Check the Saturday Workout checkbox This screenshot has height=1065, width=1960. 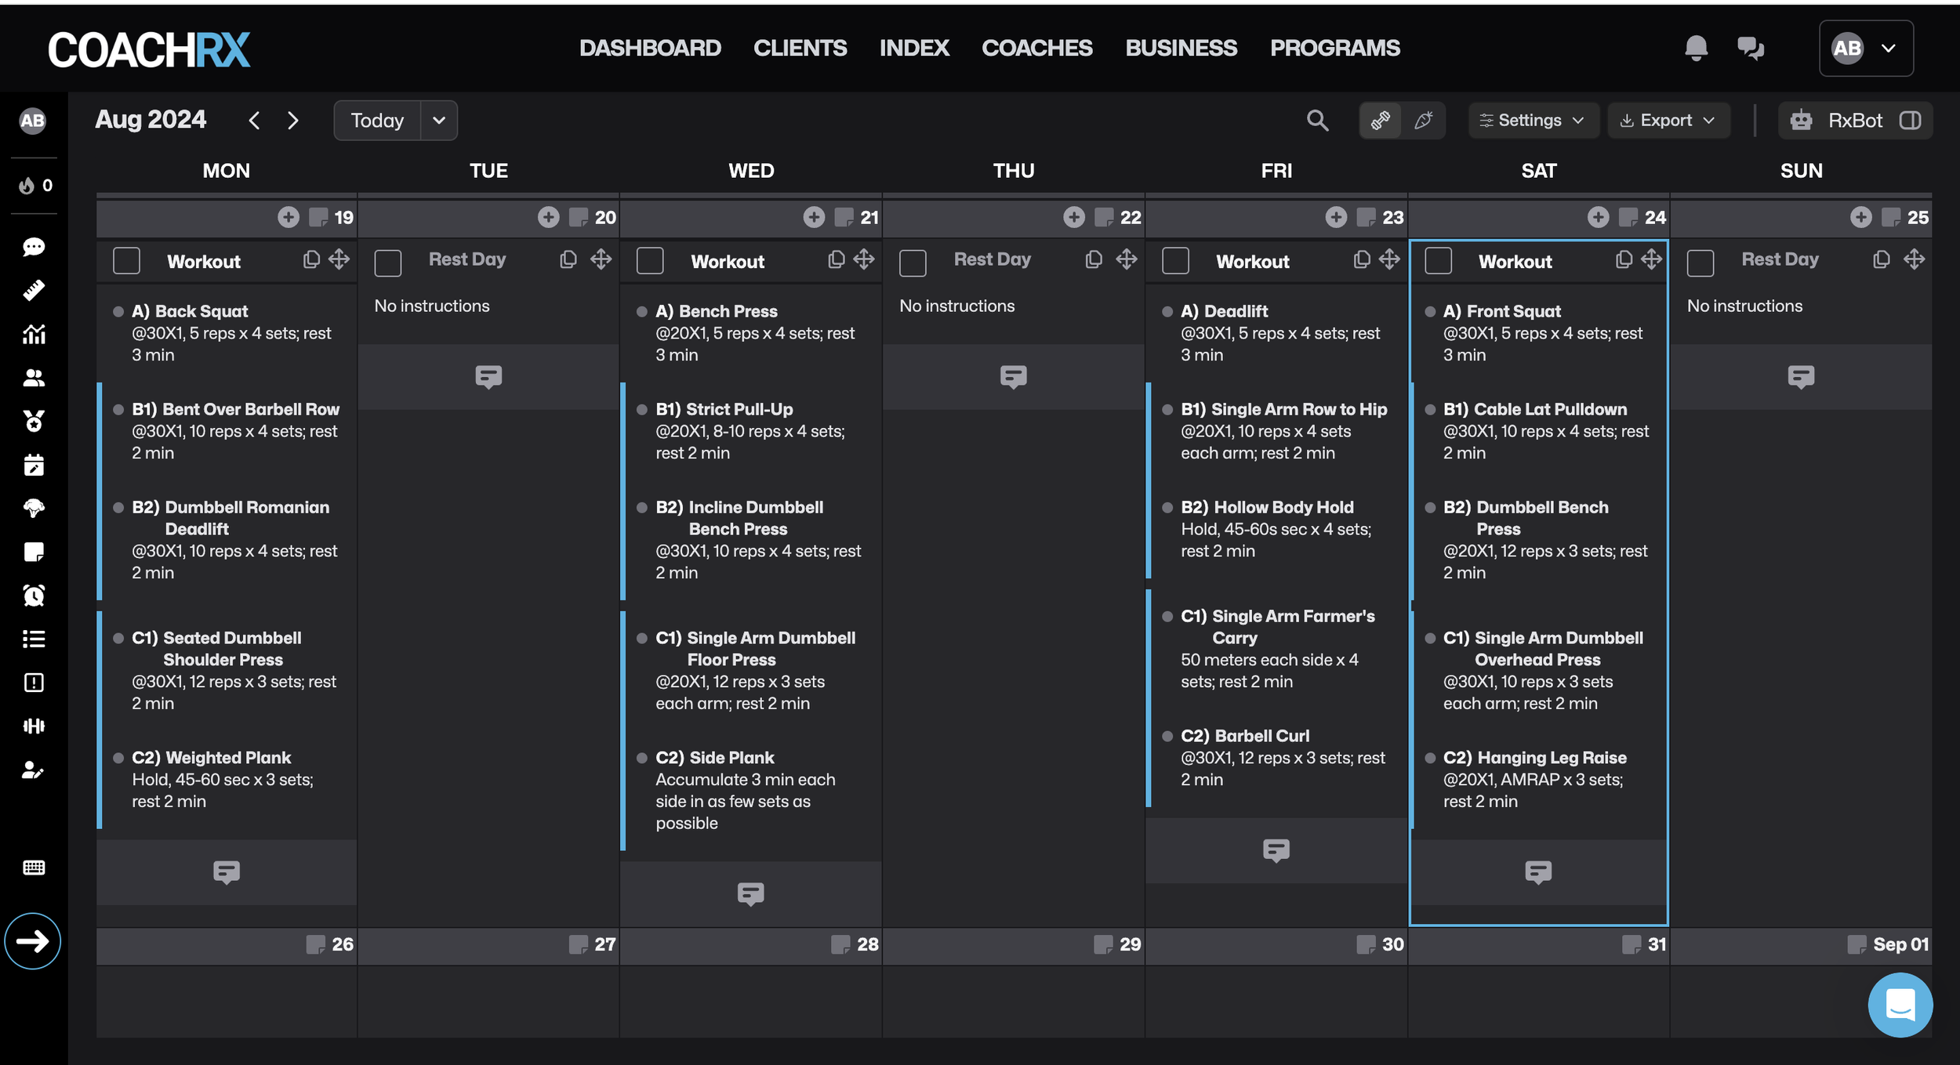[1438, 261]
